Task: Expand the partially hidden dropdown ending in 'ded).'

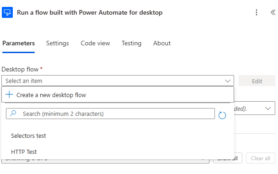Action: tap(255, 108)
